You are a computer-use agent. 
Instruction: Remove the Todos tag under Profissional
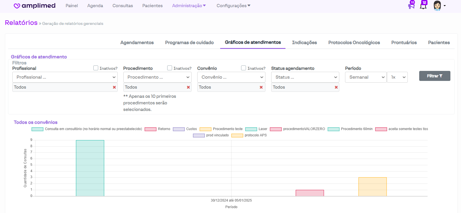pos(114,87)
